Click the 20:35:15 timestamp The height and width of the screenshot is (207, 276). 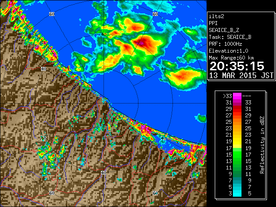[237, 66]
